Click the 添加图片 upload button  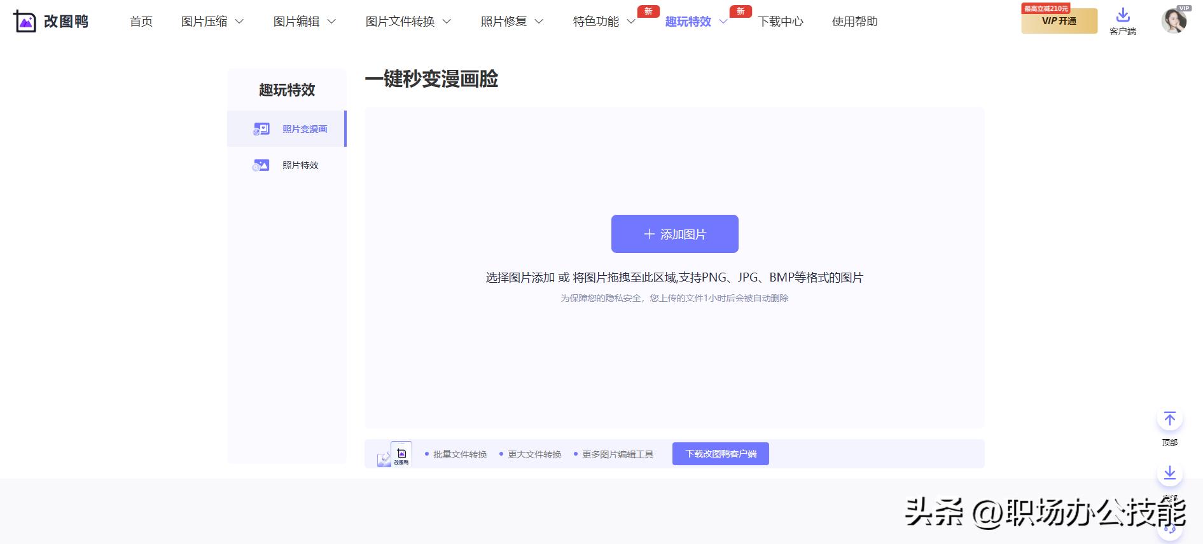tap(674, 234)
